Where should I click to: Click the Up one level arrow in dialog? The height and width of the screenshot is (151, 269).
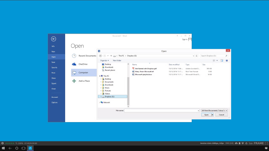pos(111,56)
